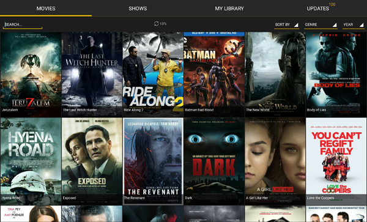
Task: Open the Updates tab
Action: point(318,9)
